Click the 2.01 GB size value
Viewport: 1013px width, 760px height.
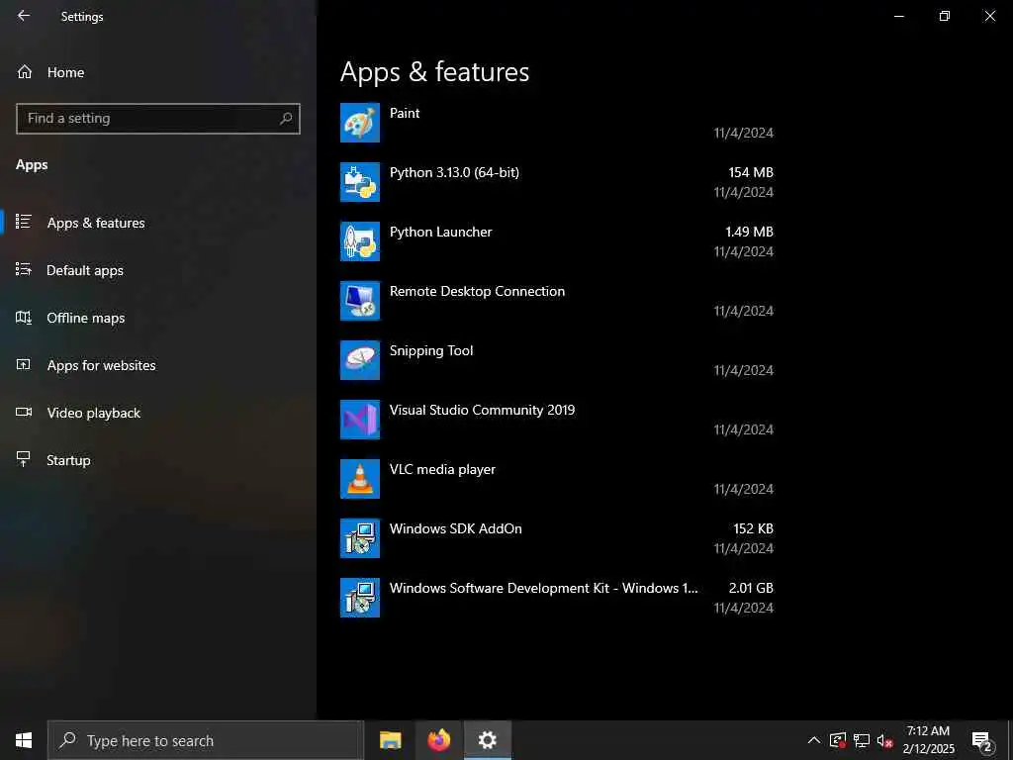click(751, 588)
